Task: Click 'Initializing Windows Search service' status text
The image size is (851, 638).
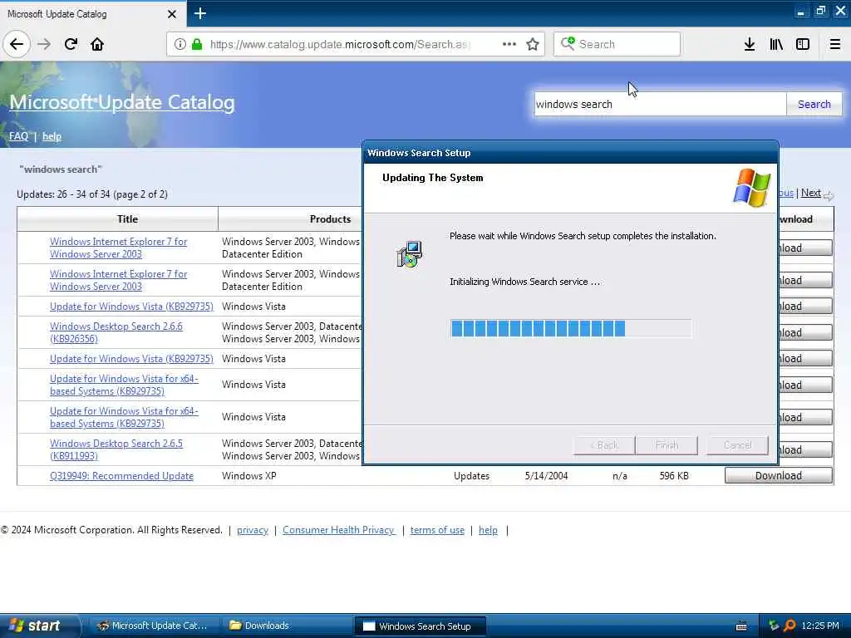Action: [x=525, y=282]
